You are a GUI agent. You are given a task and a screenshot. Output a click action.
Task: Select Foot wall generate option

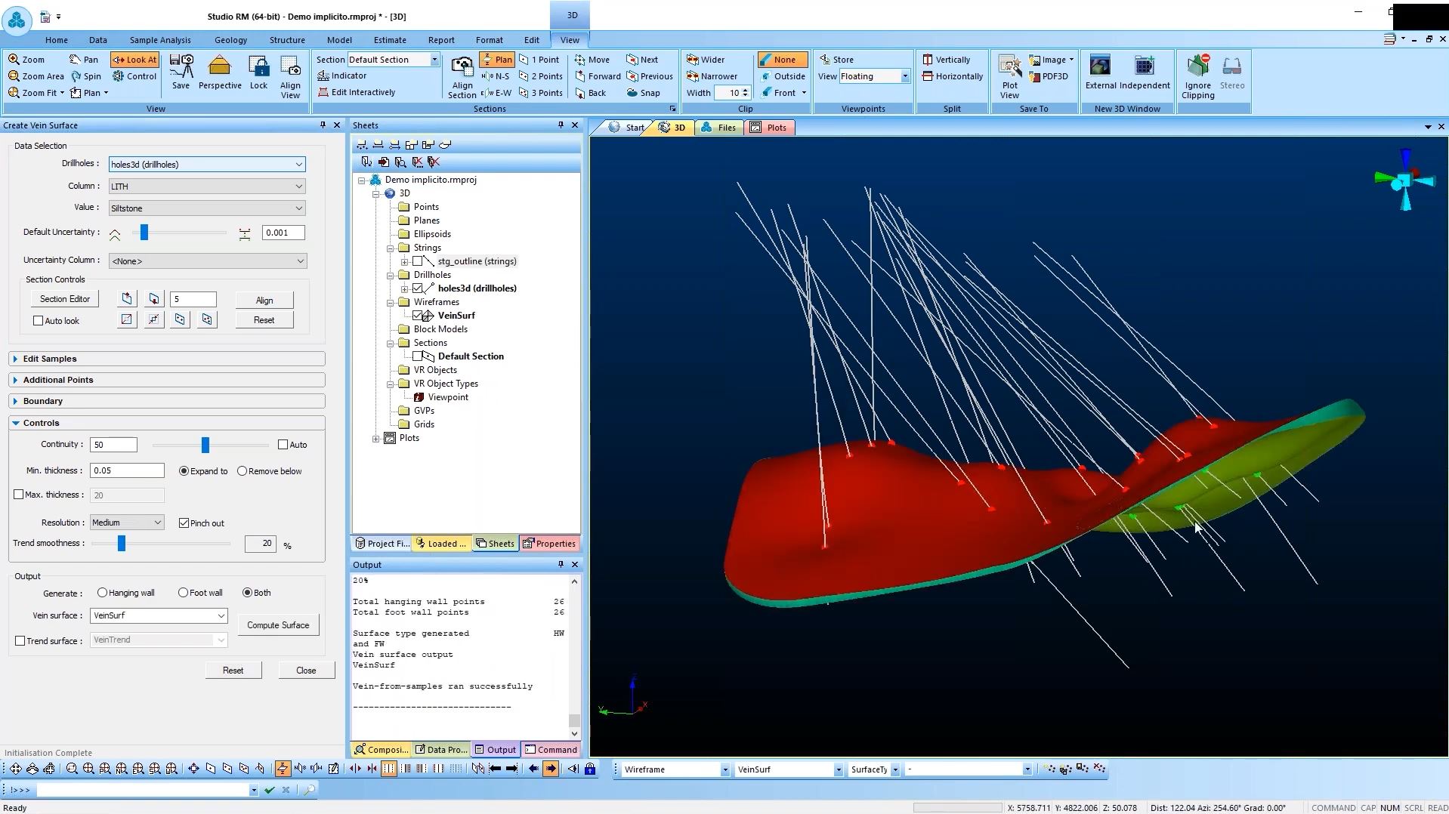[x=183, y=593]
